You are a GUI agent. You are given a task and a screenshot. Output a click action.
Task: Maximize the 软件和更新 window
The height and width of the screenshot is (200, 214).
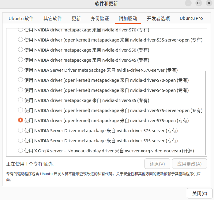click(199, 3)
